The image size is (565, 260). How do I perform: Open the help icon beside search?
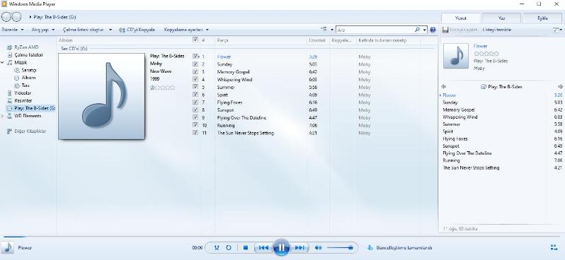tap(433, 30)
